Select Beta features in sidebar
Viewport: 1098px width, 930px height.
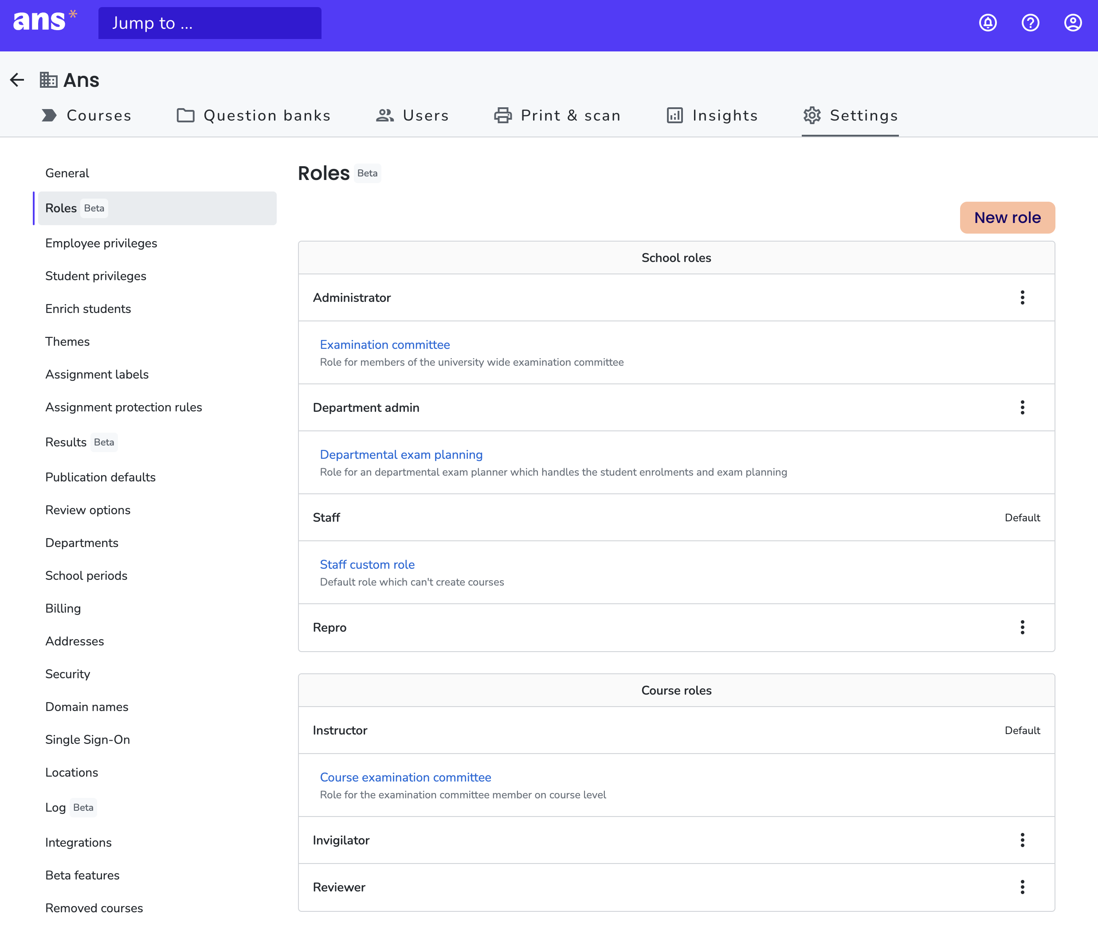coord(157,875)
